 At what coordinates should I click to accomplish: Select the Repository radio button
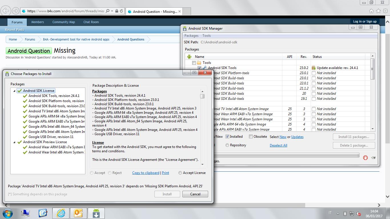click(227, 145)
